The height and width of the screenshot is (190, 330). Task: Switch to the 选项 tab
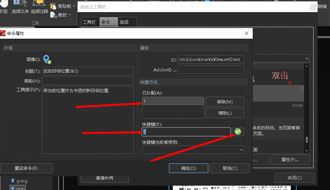(x=124, y=22)
